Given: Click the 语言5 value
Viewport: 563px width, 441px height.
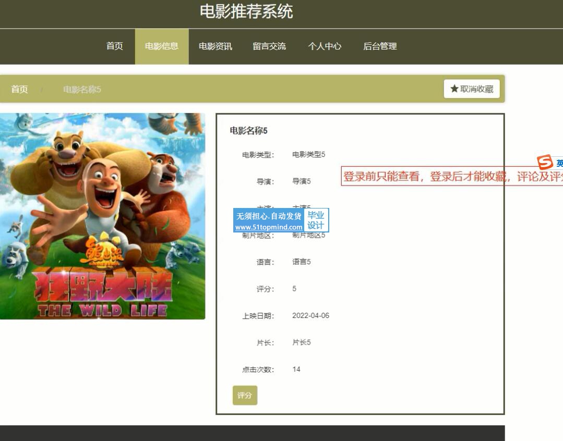Looking at the screenshot, I should (x=302, y=262).
